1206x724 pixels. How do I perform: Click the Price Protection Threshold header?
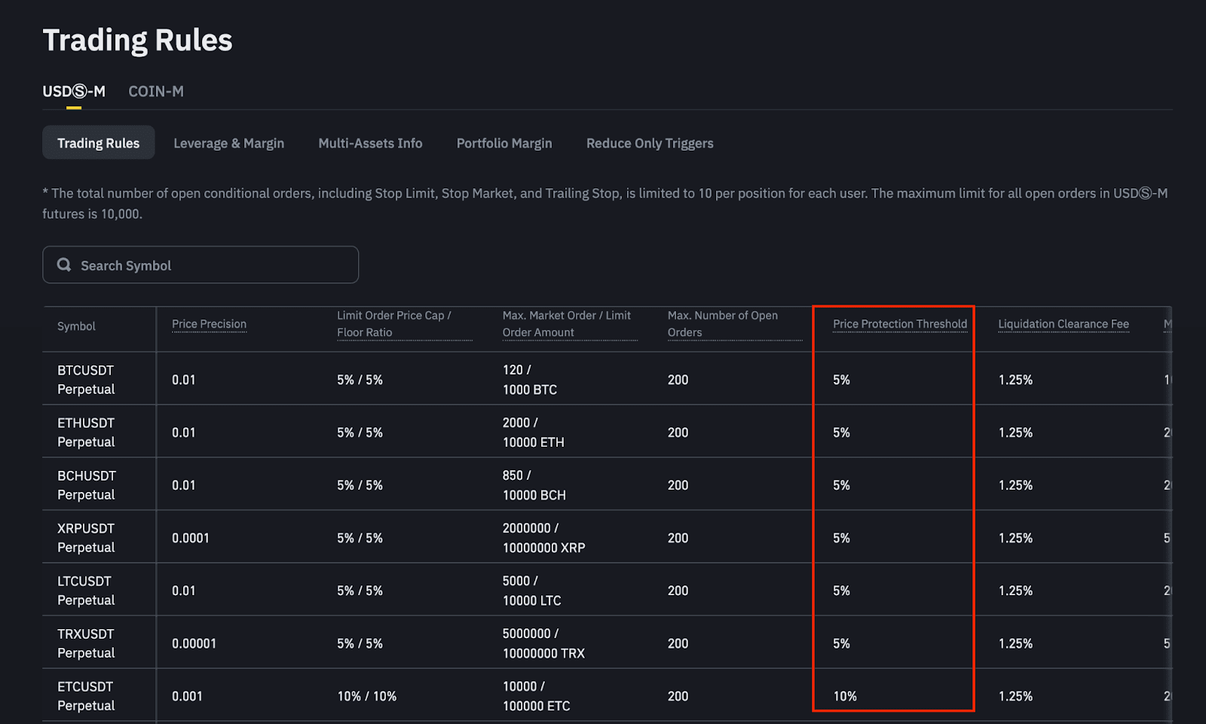pos(899,324)
